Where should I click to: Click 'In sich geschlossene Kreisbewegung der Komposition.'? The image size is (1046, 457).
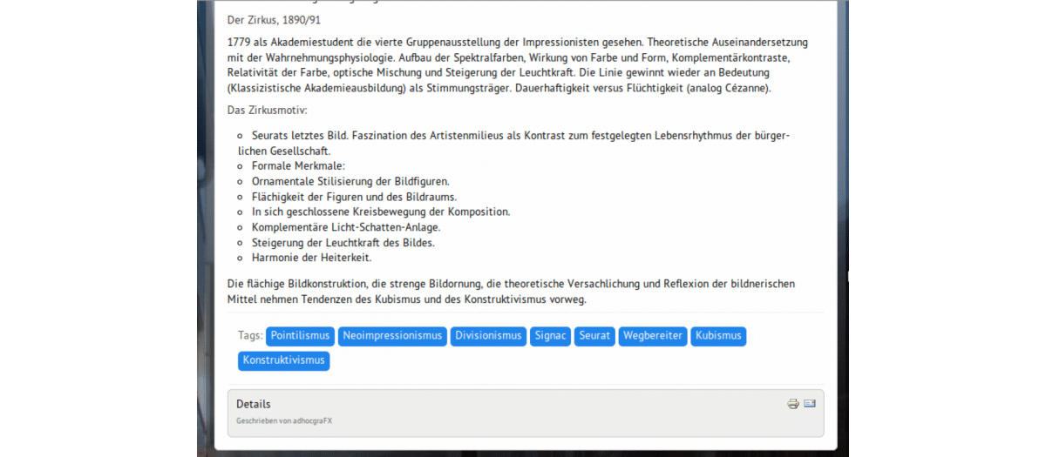pyautogui.click(x=381, y=212)
